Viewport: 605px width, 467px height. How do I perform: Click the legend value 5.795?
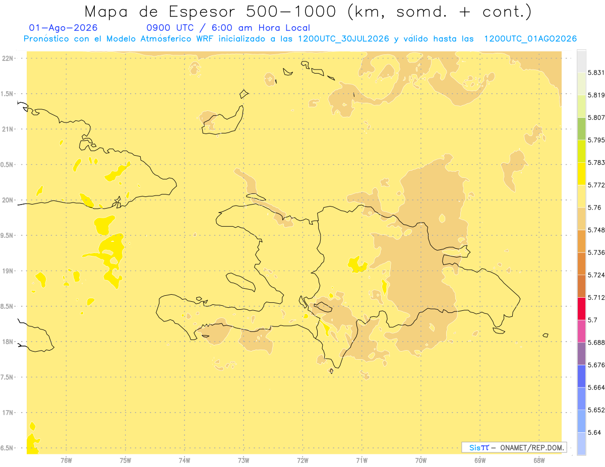click(596, 140)
